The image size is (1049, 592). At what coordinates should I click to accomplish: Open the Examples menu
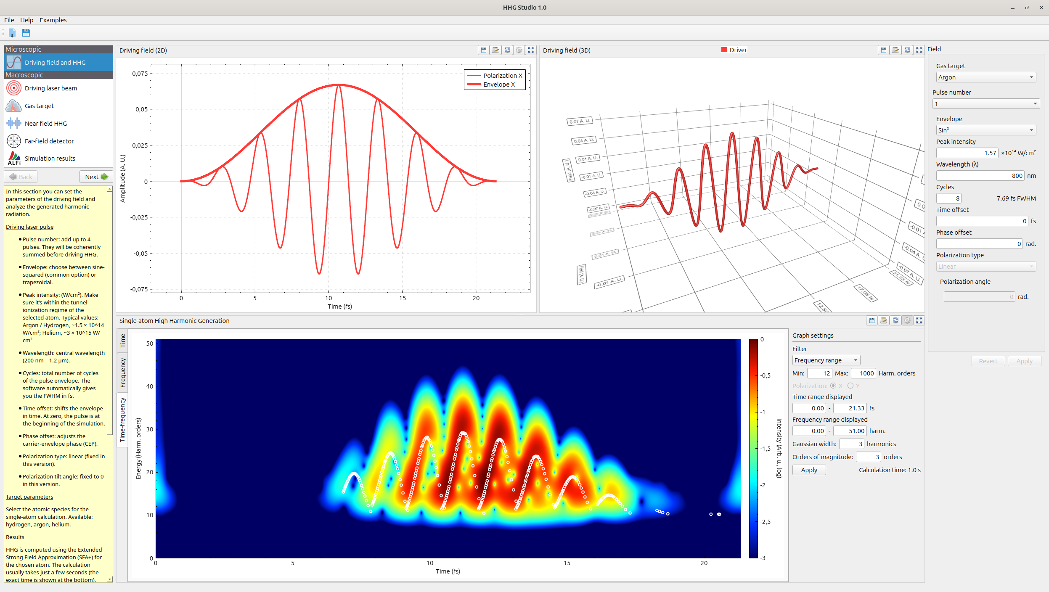tap(53, 20)
